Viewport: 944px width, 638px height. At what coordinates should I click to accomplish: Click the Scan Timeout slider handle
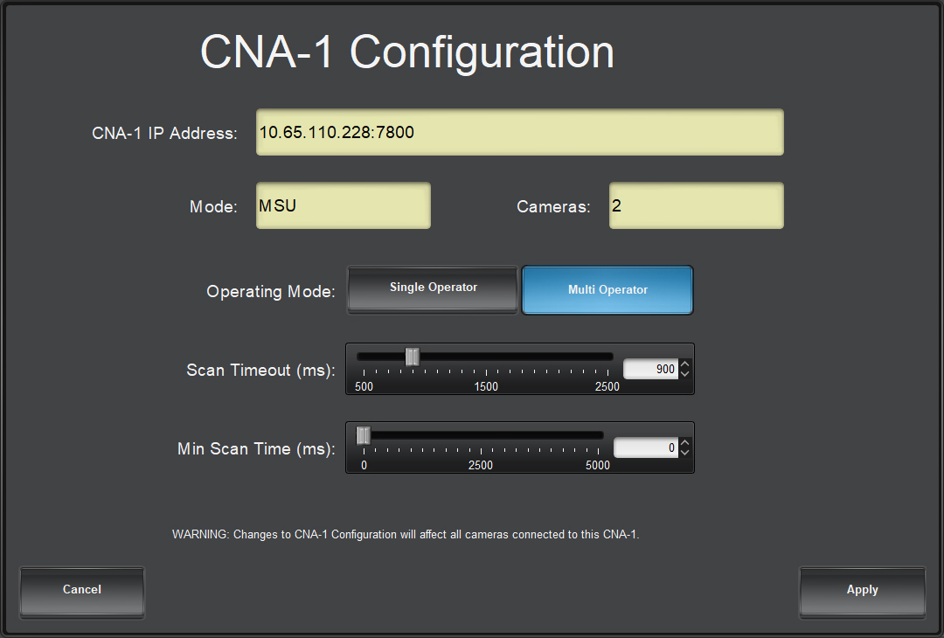[411, 357]
